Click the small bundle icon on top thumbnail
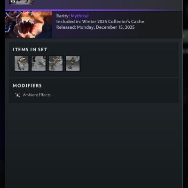 tap(13, 1)
